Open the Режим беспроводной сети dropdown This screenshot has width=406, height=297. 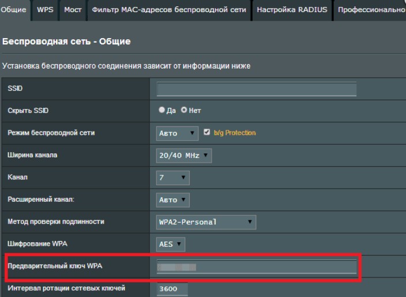click(x=177, y=133)
